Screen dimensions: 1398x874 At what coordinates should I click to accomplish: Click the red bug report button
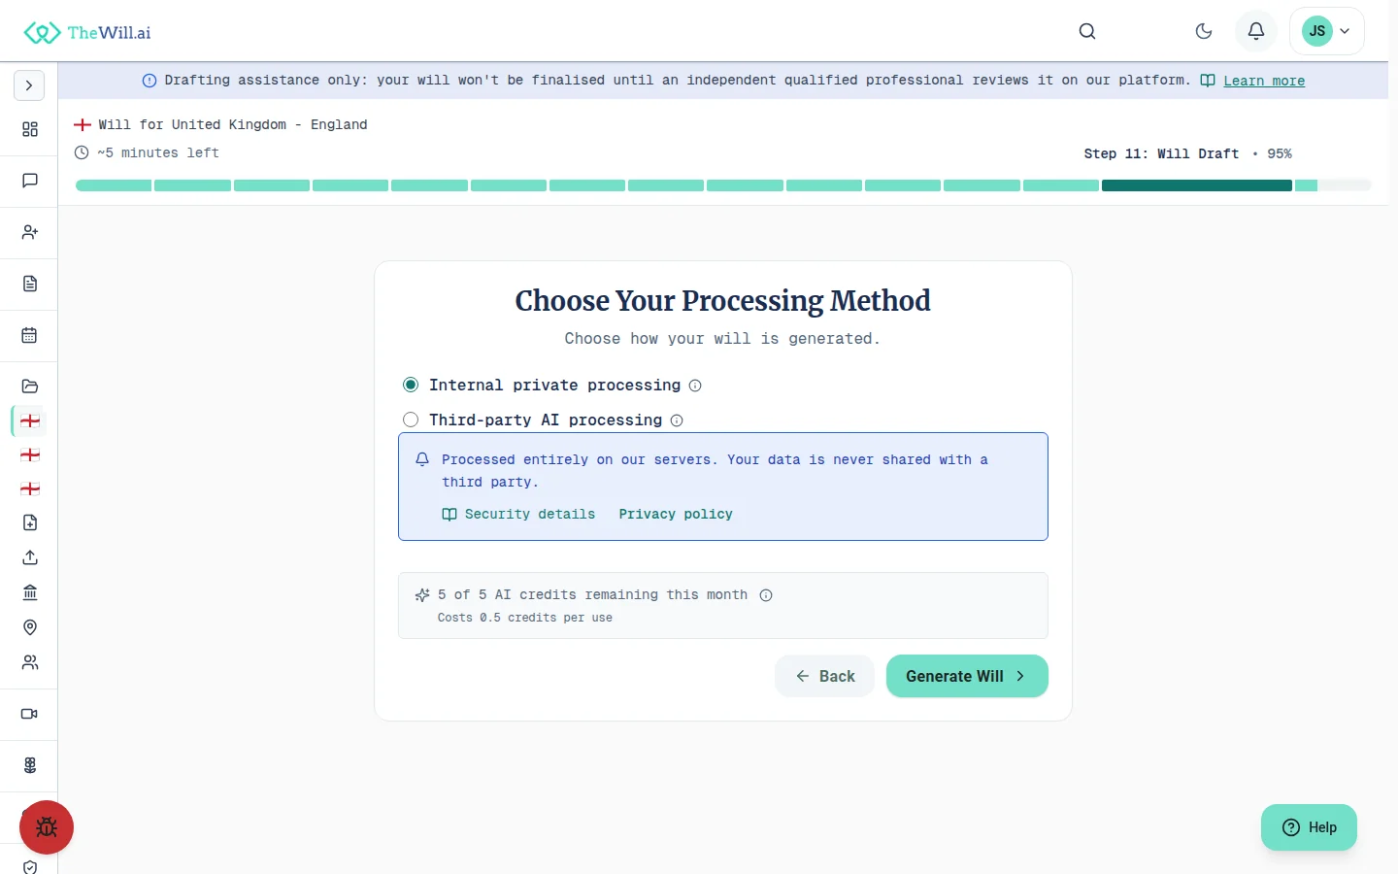pos(47,827)
